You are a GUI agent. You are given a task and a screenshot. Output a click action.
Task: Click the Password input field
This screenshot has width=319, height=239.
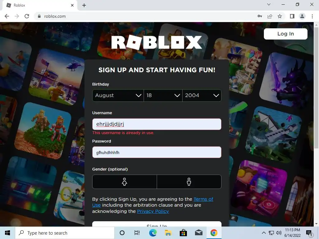point(157,152)
